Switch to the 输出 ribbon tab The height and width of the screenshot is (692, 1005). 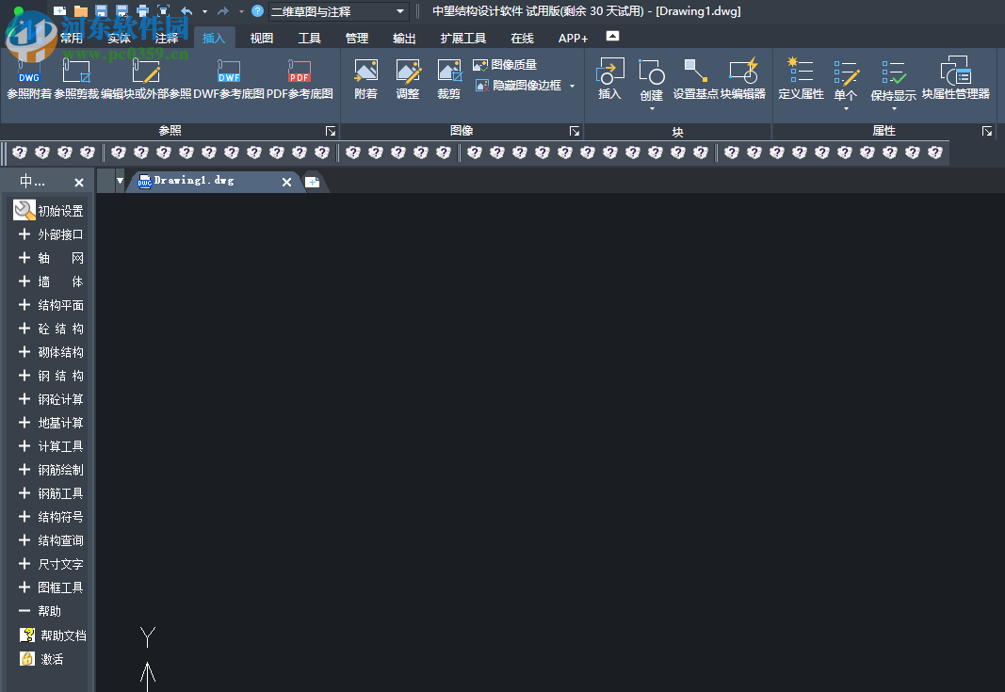[x=404, y=39]
